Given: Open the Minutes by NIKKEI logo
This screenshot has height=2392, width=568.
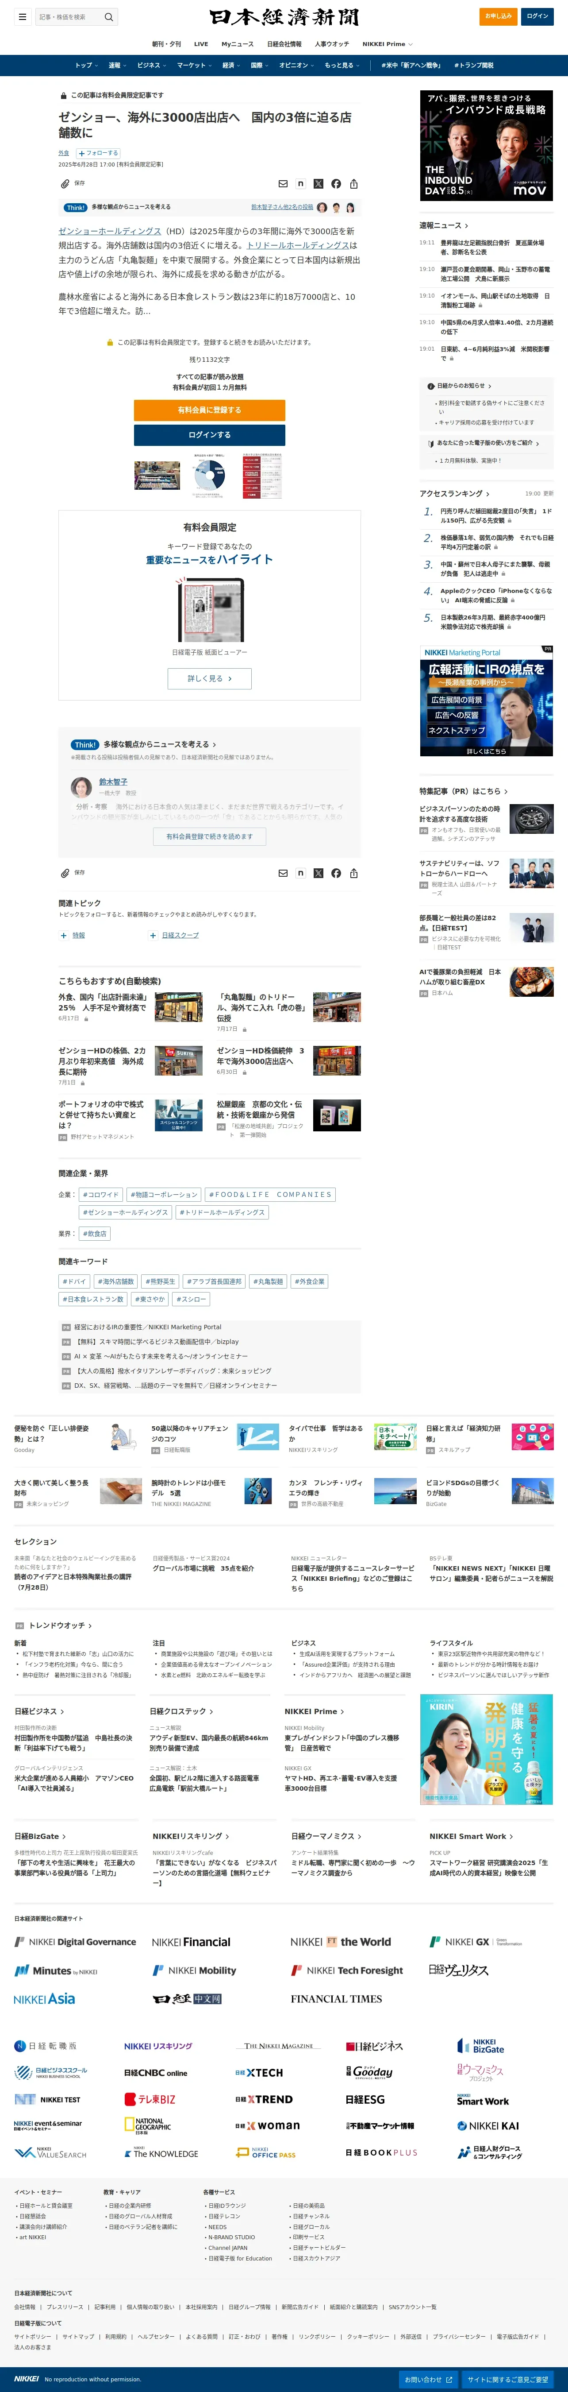Looking at the screenshot, I should tap(56, 1970).
